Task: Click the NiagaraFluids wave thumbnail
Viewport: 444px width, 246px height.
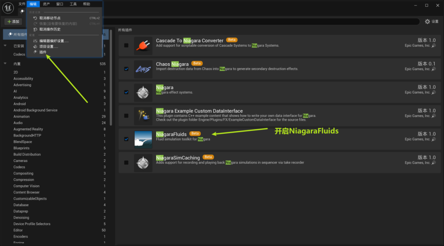Action: pos(143,139)
